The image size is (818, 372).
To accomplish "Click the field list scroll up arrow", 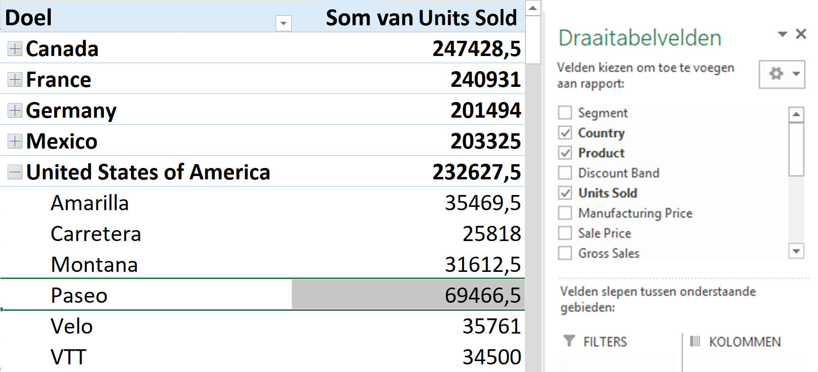I will 796,114.
